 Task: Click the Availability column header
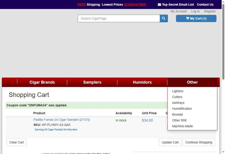(x=124, y=113)
